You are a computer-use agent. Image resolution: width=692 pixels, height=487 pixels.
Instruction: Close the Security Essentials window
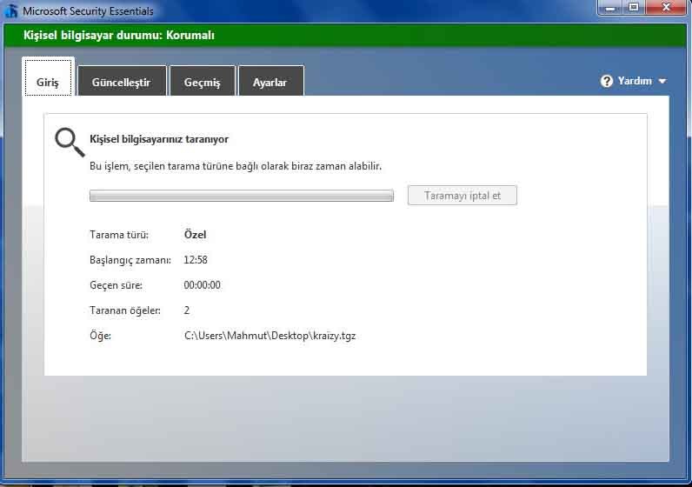tap(667, 8)
